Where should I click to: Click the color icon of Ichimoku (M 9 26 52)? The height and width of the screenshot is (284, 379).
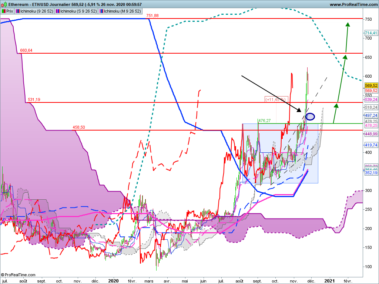(101, 11)
